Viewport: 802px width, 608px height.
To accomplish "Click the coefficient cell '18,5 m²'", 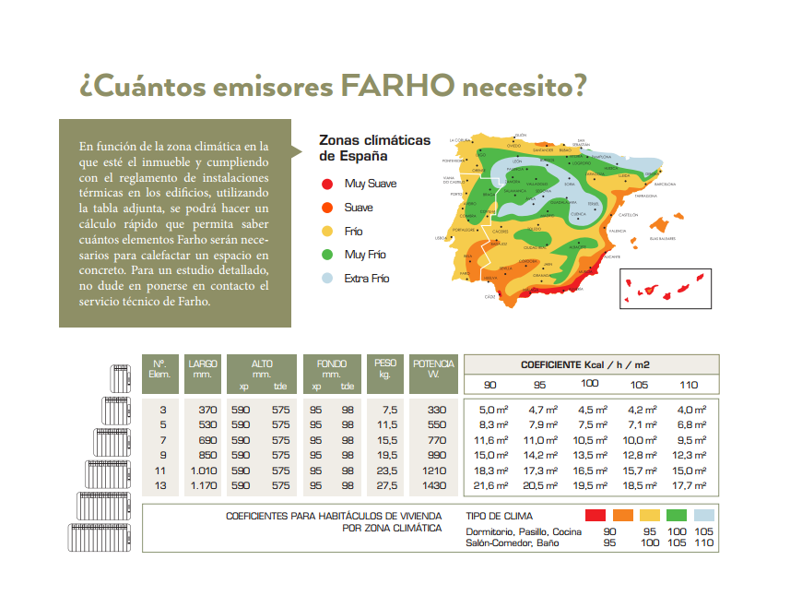I will click(640, 485).
